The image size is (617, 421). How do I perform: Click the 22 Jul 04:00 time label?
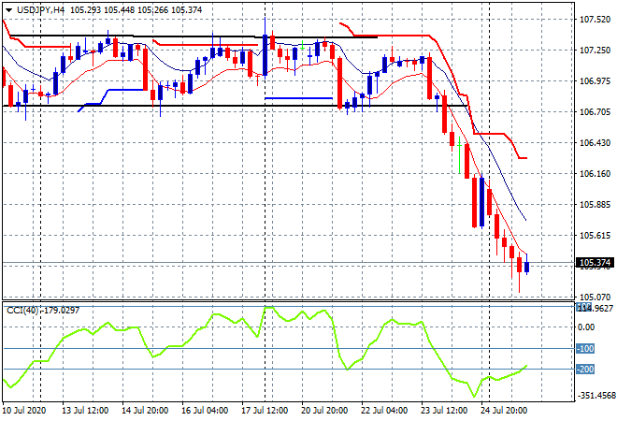tap(384, 411)
